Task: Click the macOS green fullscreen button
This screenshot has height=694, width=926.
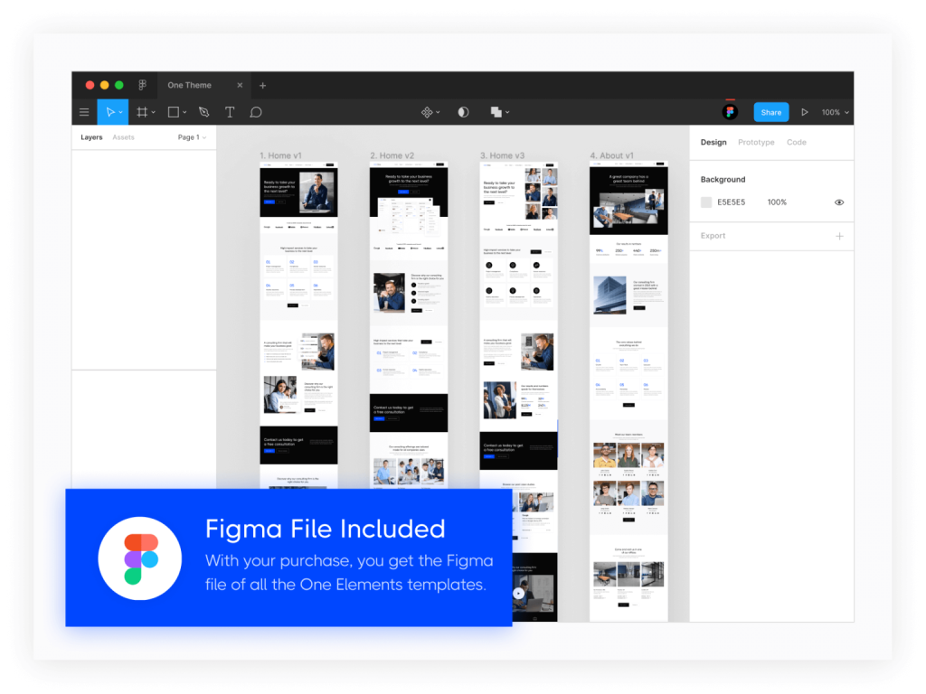Action: (118, 85)
